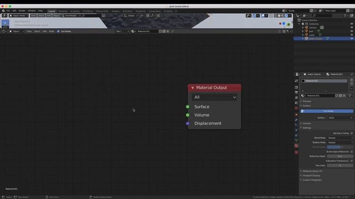Click the outliner filter funnel icon
The width and height of the screenshot is (355, 199).
click(345, 15)
